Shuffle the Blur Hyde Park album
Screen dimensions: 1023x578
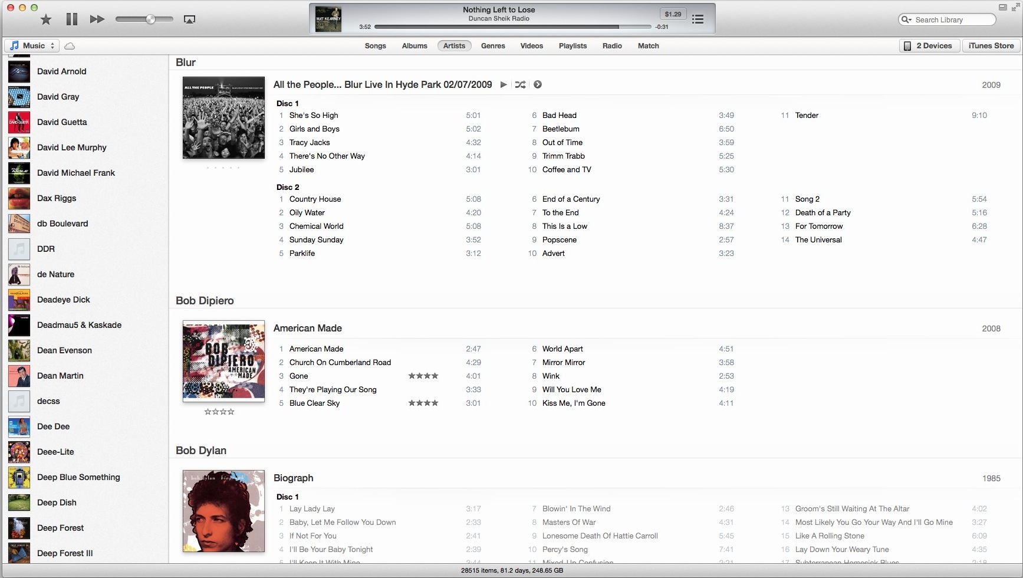pyautogui.click(x=520, y=84)
